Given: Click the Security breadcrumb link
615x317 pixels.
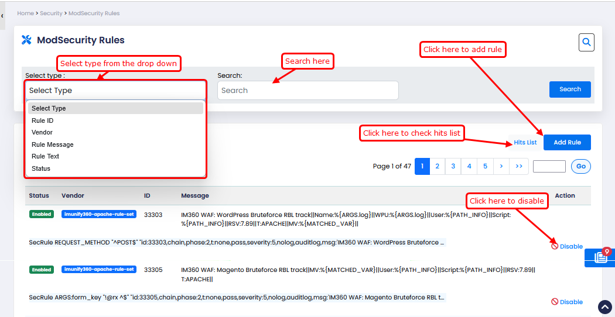Looking at the screenshot, I should click(x=51, y=13).
